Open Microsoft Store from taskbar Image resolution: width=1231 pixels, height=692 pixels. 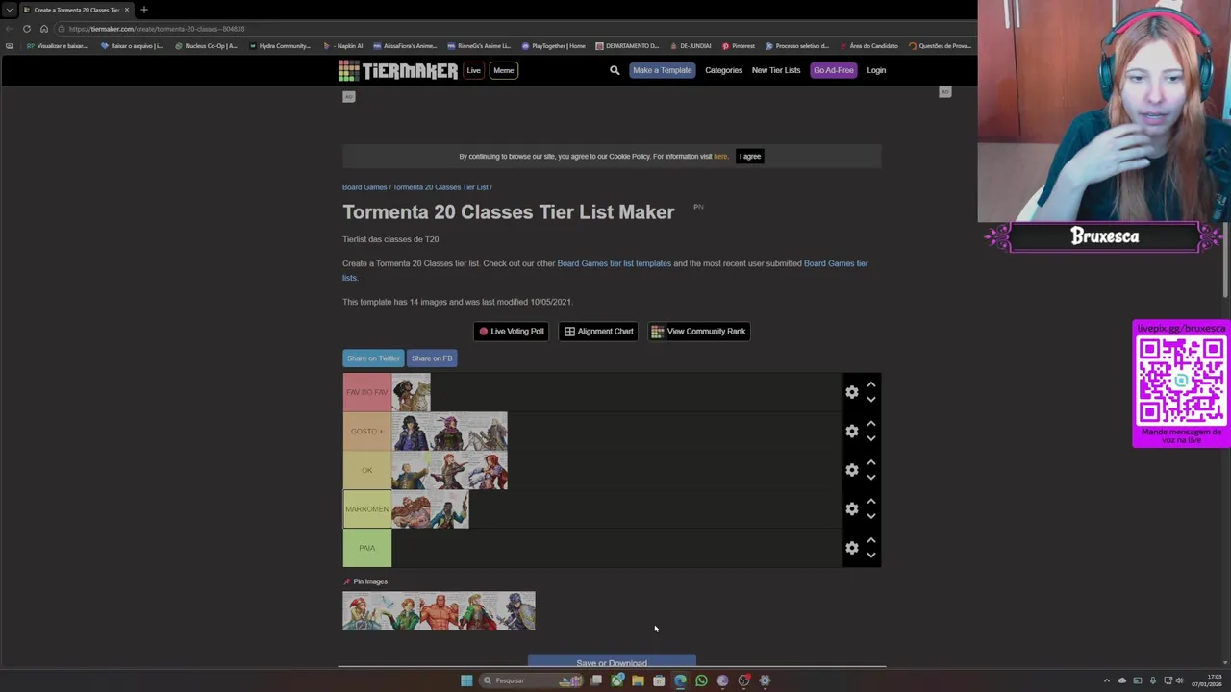tap(659, 680)
